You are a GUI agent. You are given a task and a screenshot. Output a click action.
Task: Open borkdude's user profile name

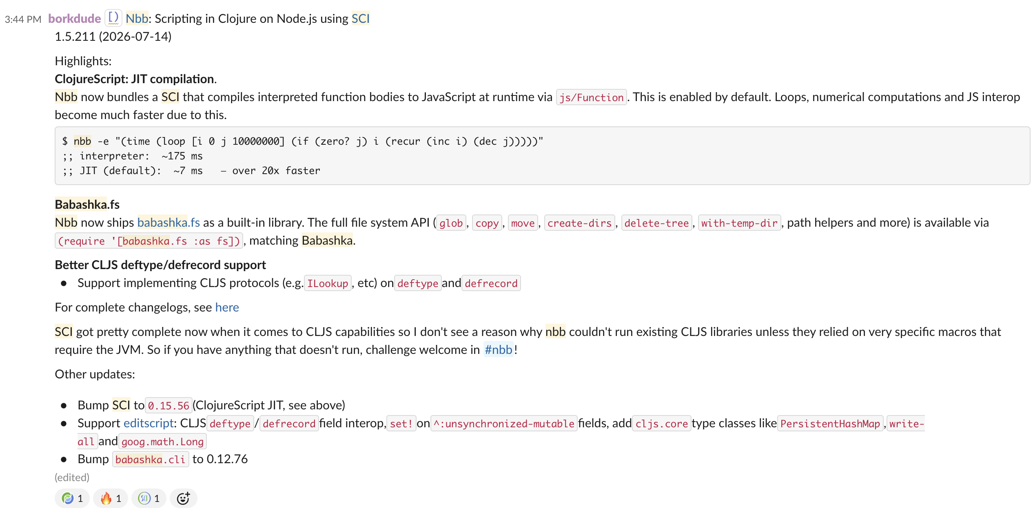coord(74,19)
